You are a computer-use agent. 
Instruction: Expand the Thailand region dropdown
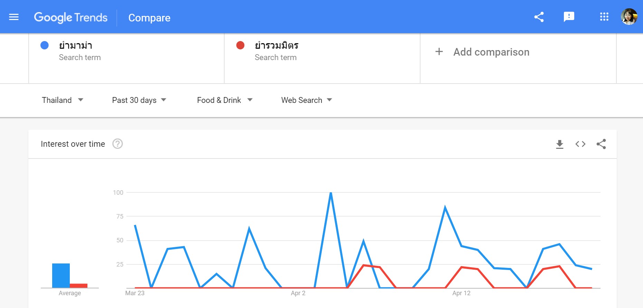[x=62, y=100]
